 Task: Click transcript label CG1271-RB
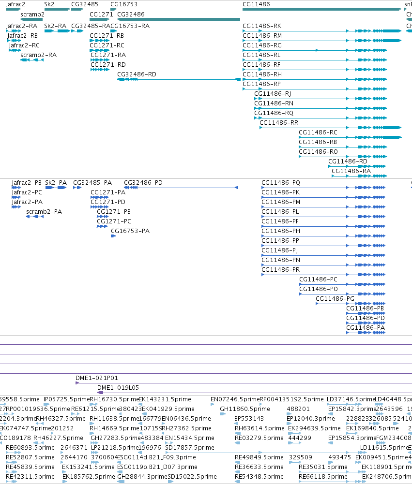(107, 36)
